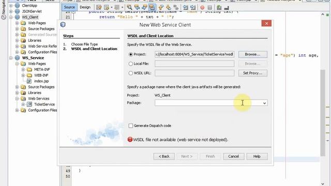Image resolution: width=331 pixels, height=186 pixels.
Task: Click WEB-INF folder icon
Action: click(x=29, y=75)
